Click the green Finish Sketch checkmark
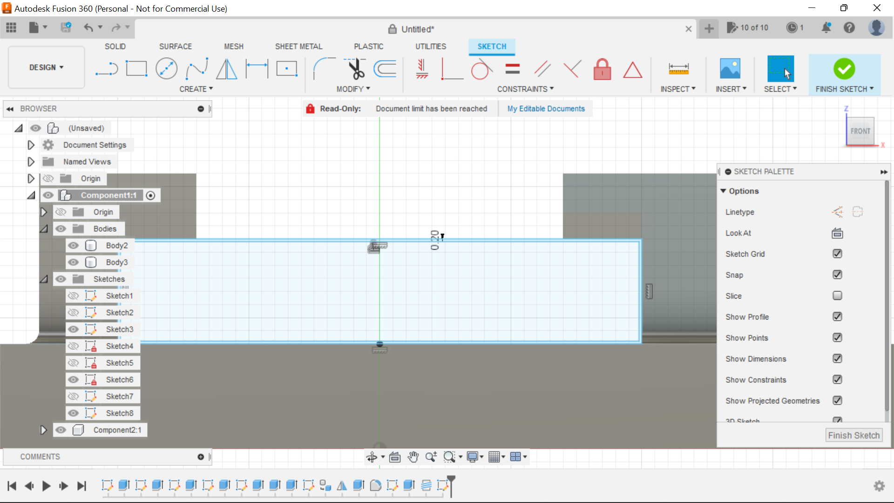Viewport: 894px width, 503px height. click(x=844, y=69)
